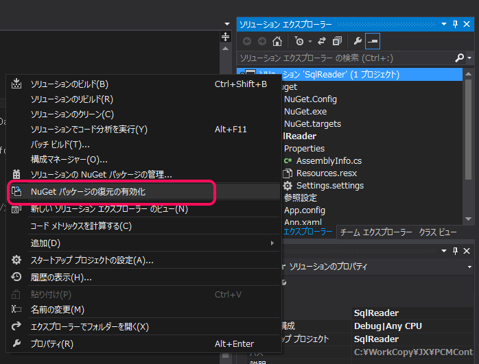Open 構成マネージャー(O)... entry
The height and width of the screenshot is (364, 479).
tap(143, 159)
